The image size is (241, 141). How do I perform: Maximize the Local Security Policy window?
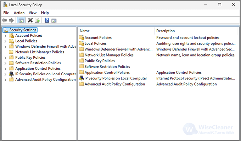click(x=219, y=5)
